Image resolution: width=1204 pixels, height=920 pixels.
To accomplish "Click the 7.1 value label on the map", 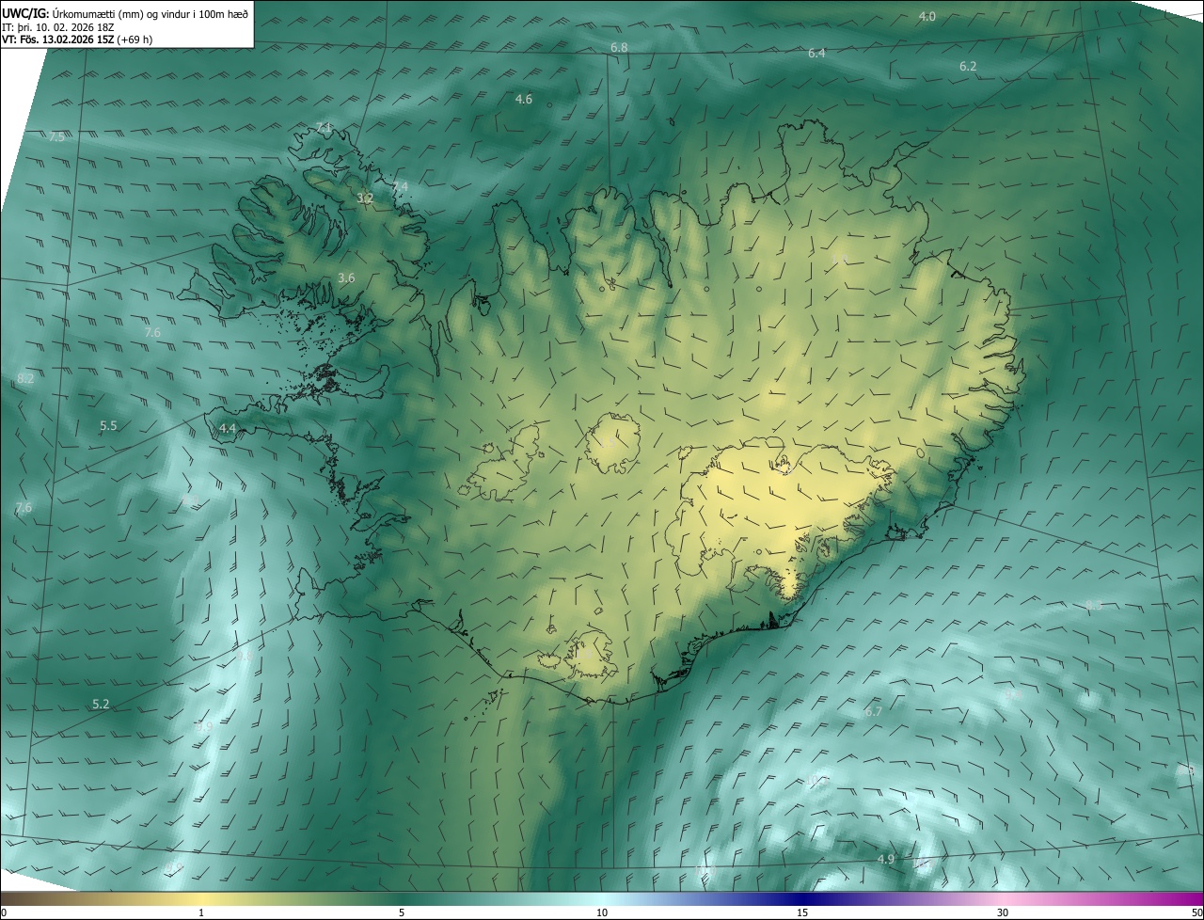I will click(324, 126).
